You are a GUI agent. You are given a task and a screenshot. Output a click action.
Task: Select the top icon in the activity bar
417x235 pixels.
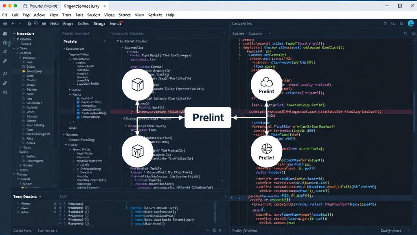click(x=5, y=33)
